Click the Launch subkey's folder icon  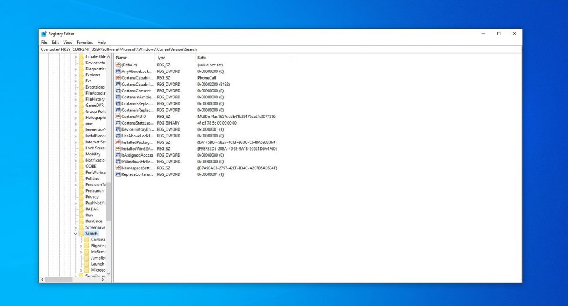tap(87, 264)
